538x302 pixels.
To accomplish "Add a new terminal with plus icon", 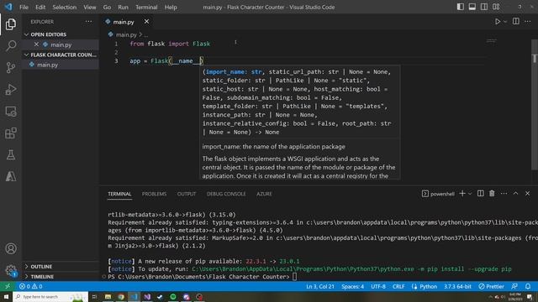I will [462, 194].
